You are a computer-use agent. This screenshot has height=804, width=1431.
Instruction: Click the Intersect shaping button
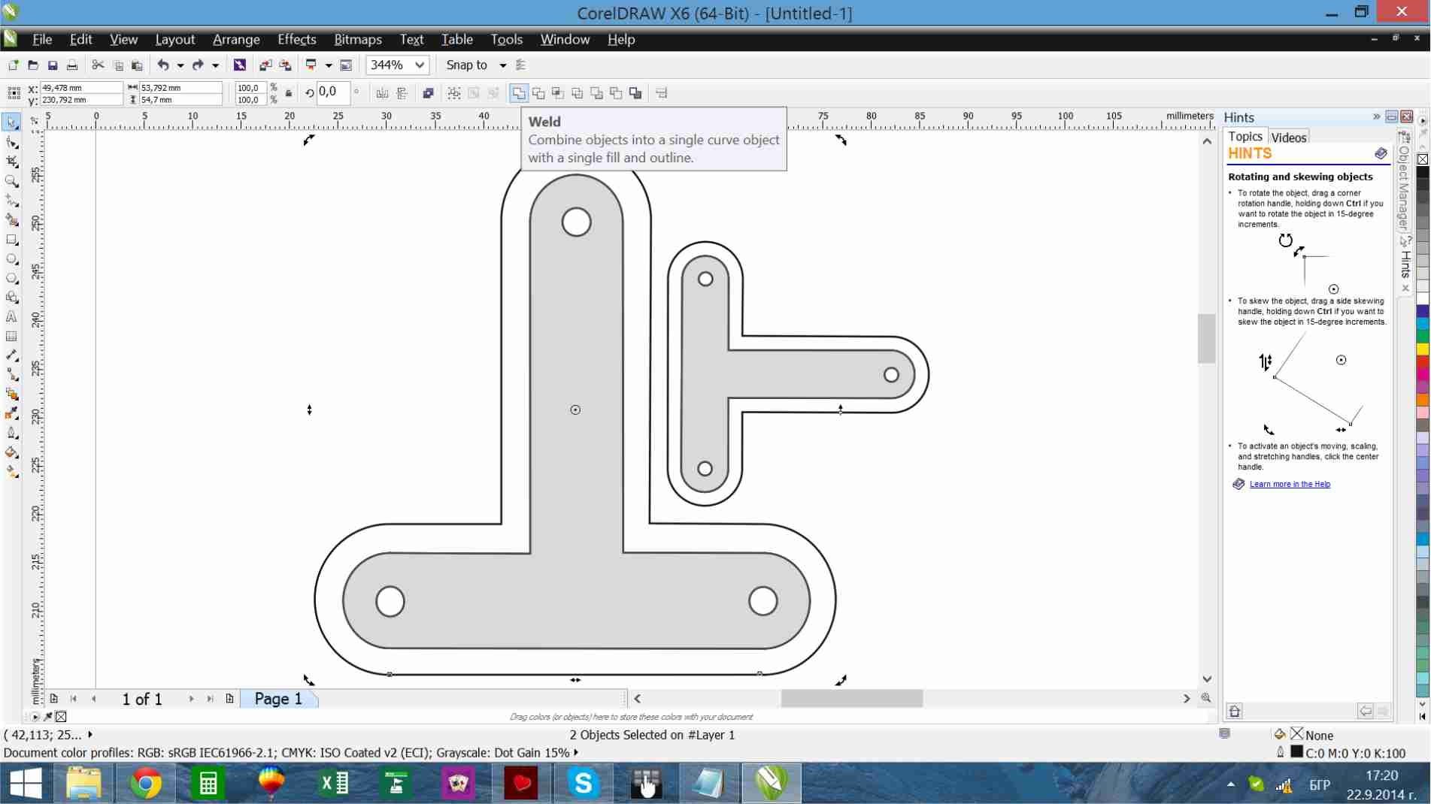(x=558, y=93)
